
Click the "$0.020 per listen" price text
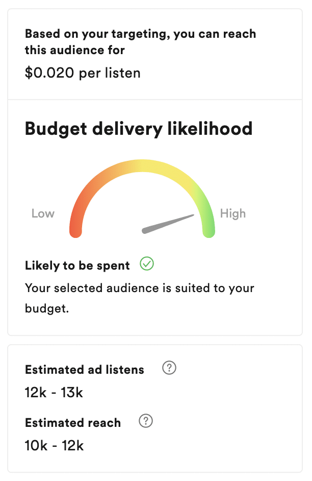point(83,73)
